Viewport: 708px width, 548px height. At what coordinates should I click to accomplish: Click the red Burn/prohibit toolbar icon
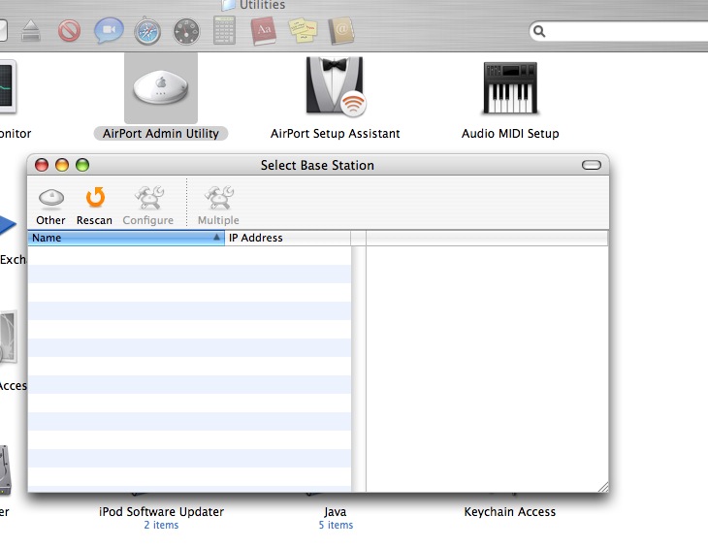coord(69,31)
